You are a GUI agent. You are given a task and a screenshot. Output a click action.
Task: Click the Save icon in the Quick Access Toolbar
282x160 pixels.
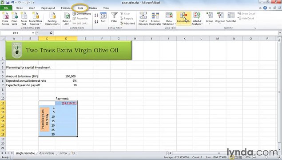[8, 3]
